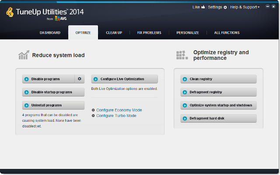Launch Defragment registry

click(218, 92)
